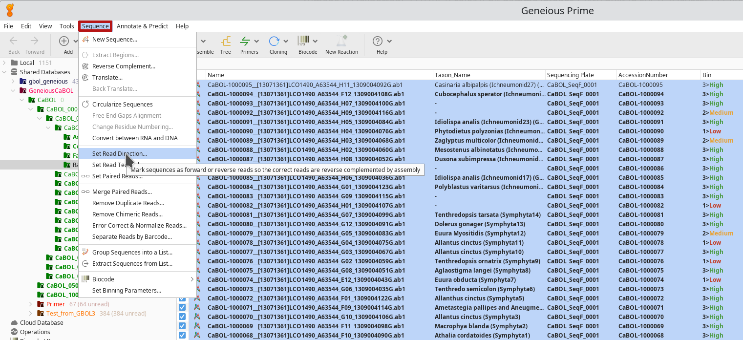Click the Tree toolbar icon
This screenshot has width=743, height=340.
coord(225,42)
